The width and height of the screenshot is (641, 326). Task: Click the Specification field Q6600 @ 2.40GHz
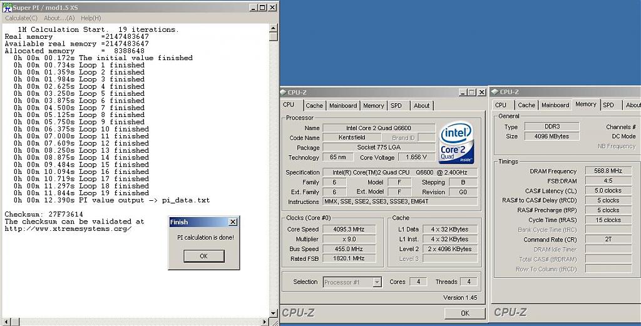(x=400, y=173)
